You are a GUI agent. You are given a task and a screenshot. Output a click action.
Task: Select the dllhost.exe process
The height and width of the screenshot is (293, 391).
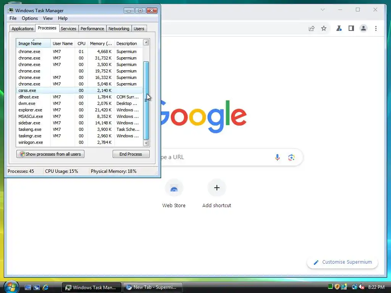point(79,97)
